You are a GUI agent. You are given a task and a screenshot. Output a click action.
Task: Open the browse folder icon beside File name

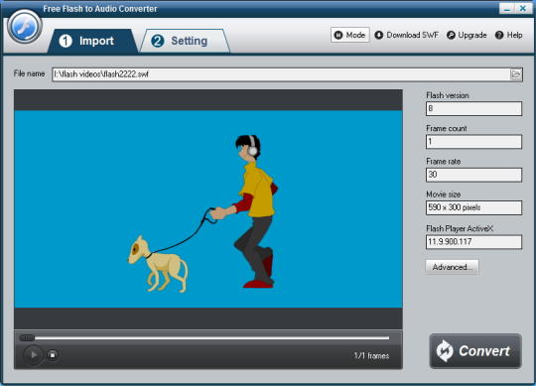point(516,73)
